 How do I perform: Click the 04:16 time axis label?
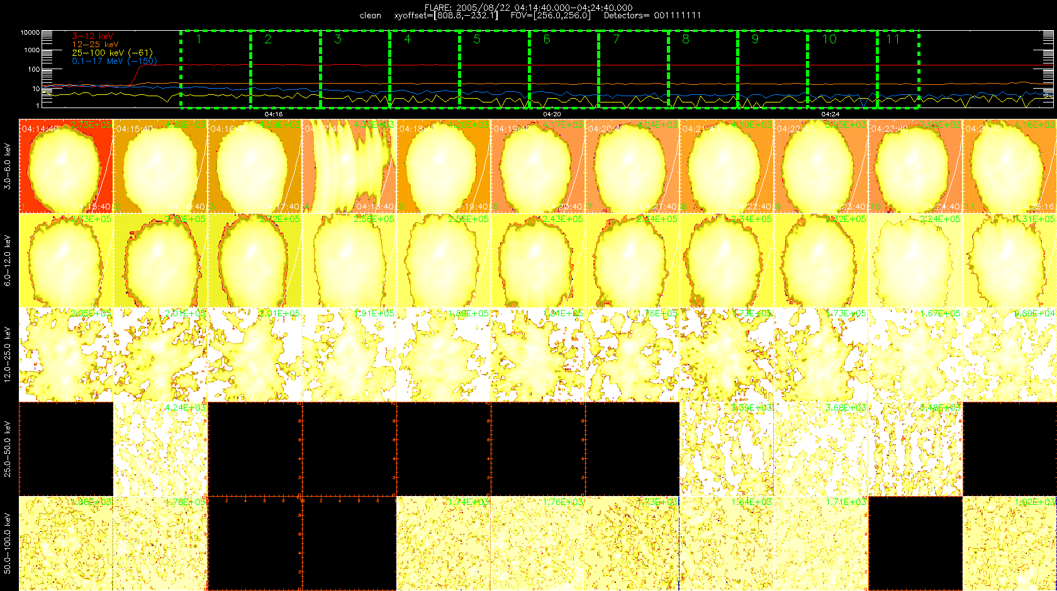[274, 114]
